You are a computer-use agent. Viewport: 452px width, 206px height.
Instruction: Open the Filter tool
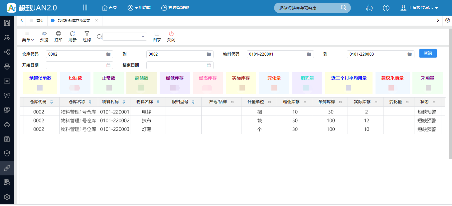87,34
